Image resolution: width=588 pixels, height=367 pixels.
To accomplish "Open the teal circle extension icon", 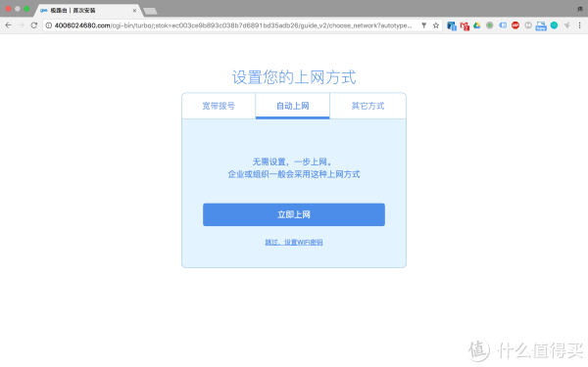I will 554,25.
